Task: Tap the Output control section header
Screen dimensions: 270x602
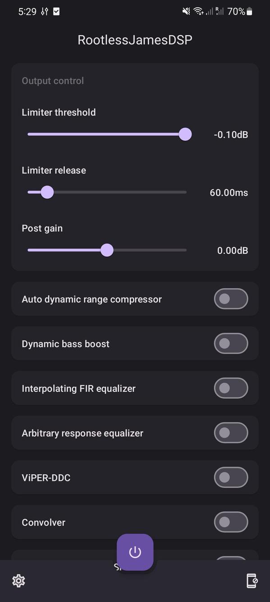Action: point(53,80)
